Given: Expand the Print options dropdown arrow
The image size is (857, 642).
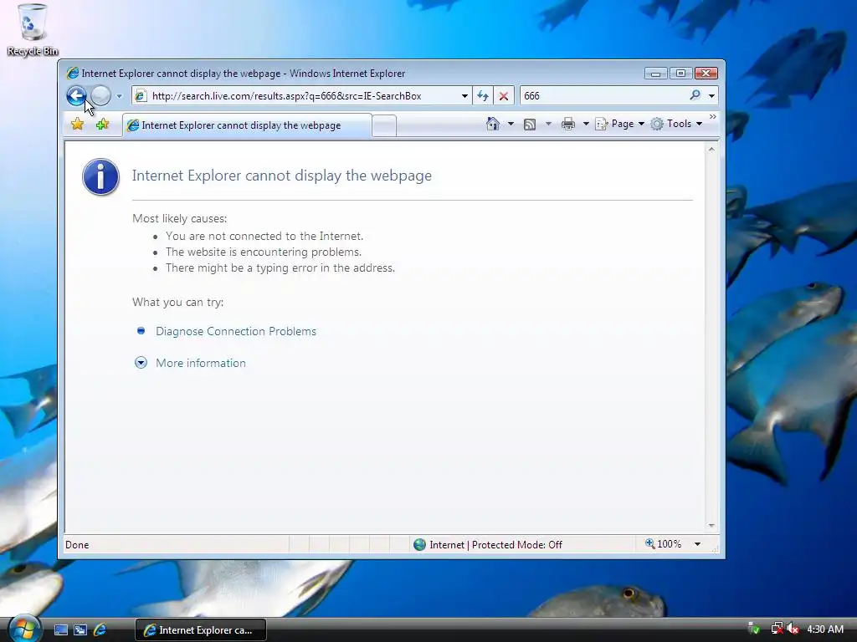Looking at the screenshot, I should point(586,124).
